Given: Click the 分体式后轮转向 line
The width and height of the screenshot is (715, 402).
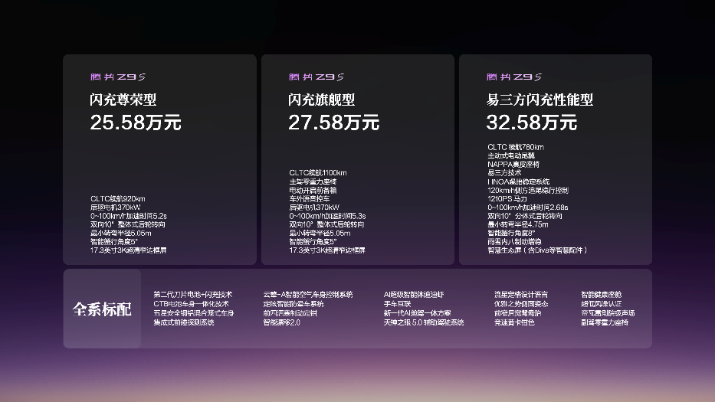Looking at the screenshot, I should [525, 216].
